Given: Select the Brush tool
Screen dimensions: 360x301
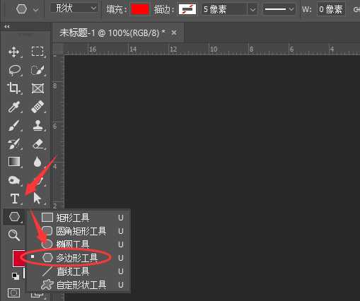Looking at the screenshot, I should point(14,125).
